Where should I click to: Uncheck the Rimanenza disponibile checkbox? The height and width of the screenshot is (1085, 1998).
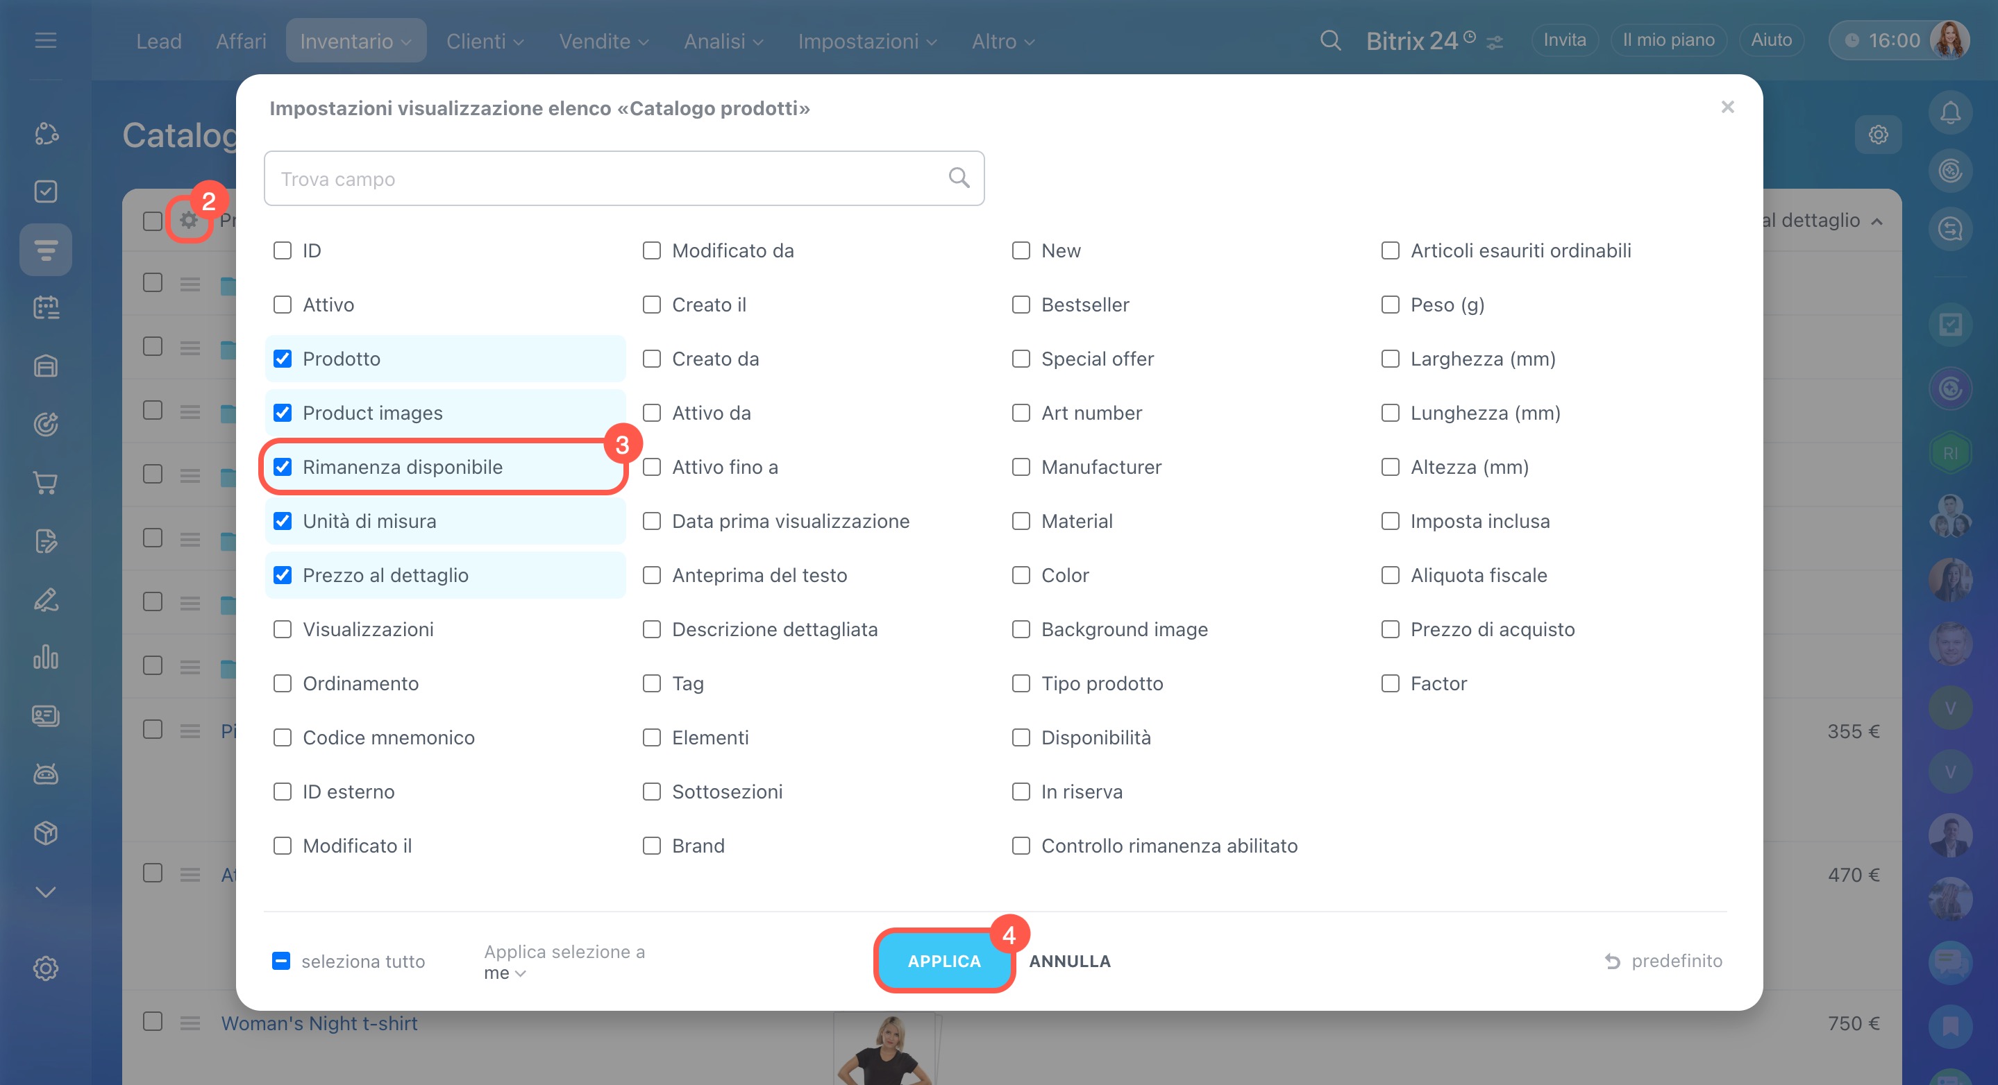click(x=283, y=468)
